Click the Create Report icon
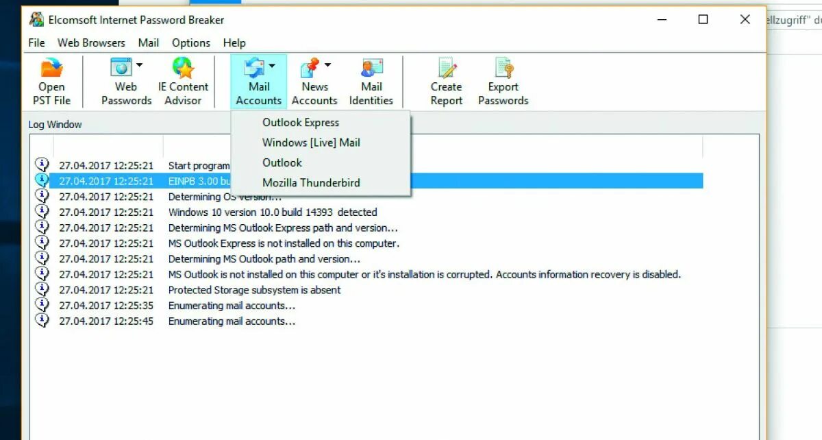This screenshot has width=822, height=440. 447,67
